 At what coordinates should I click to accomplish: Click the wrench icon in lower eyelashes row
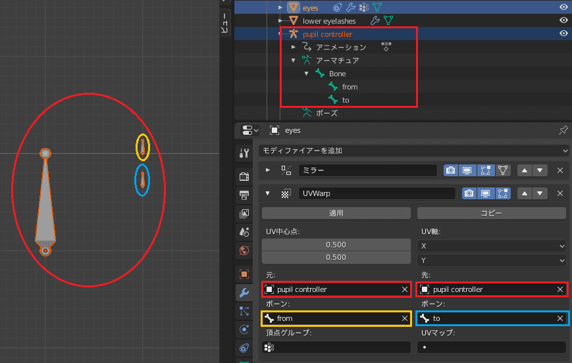tap(375, 20)
